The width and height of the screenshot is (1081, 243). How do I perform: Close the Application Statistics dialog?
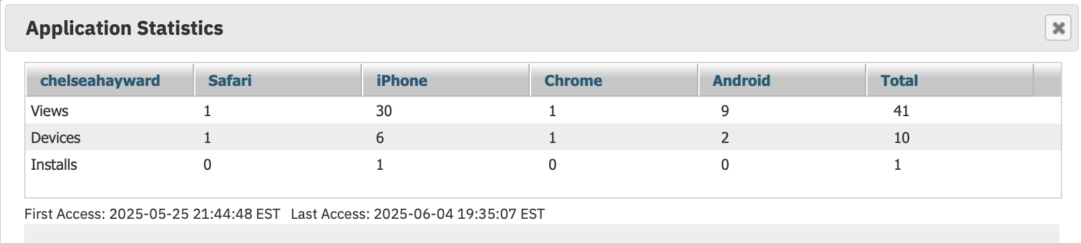(1057, 28)
